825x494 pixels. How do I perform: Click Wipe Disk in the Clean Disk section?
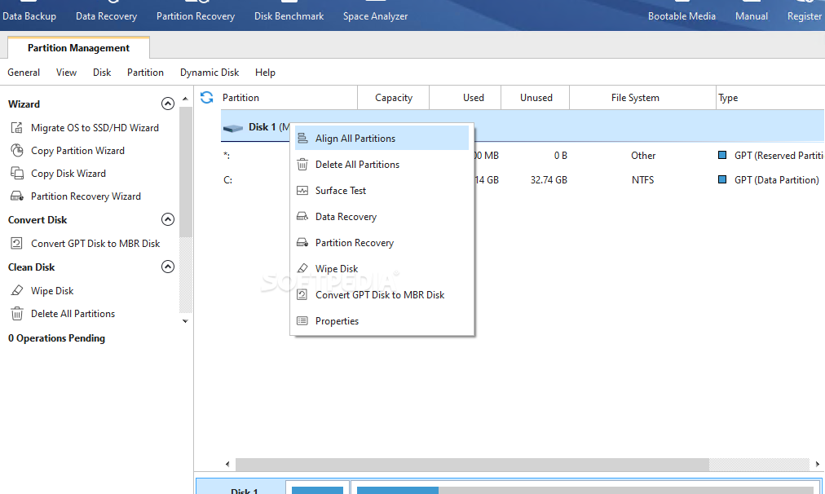pos(52,290)
